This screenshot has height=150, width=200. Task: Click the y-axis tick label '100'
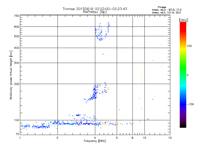[x=16, y=120]
